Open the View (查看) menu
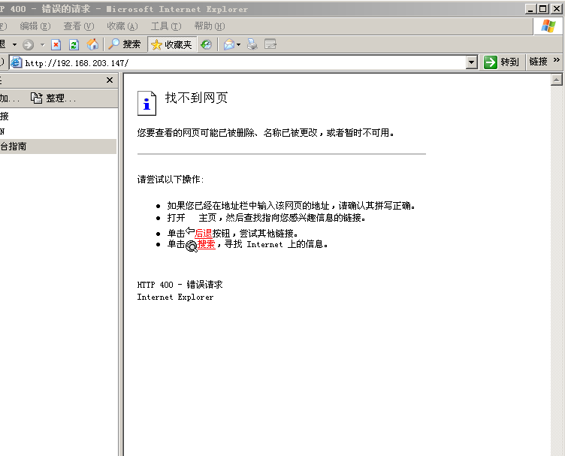The height and width of the screenshot is (456, 565). click(x=79, y=26)
